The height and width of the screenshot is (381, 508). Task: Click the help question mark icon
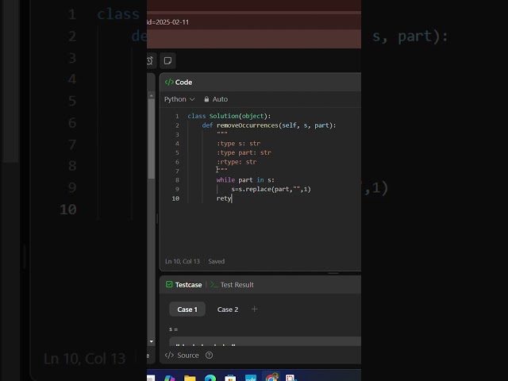click(210, 356)
